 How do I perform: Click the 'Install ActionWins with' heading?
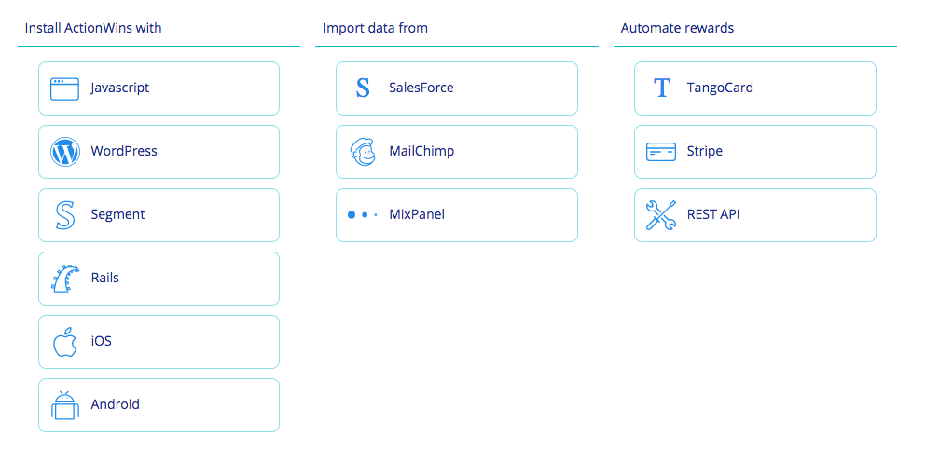coord(93,28)
